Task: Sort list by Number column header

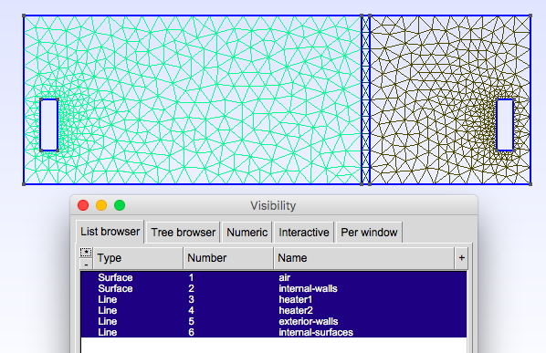Action: pos(228,258)
